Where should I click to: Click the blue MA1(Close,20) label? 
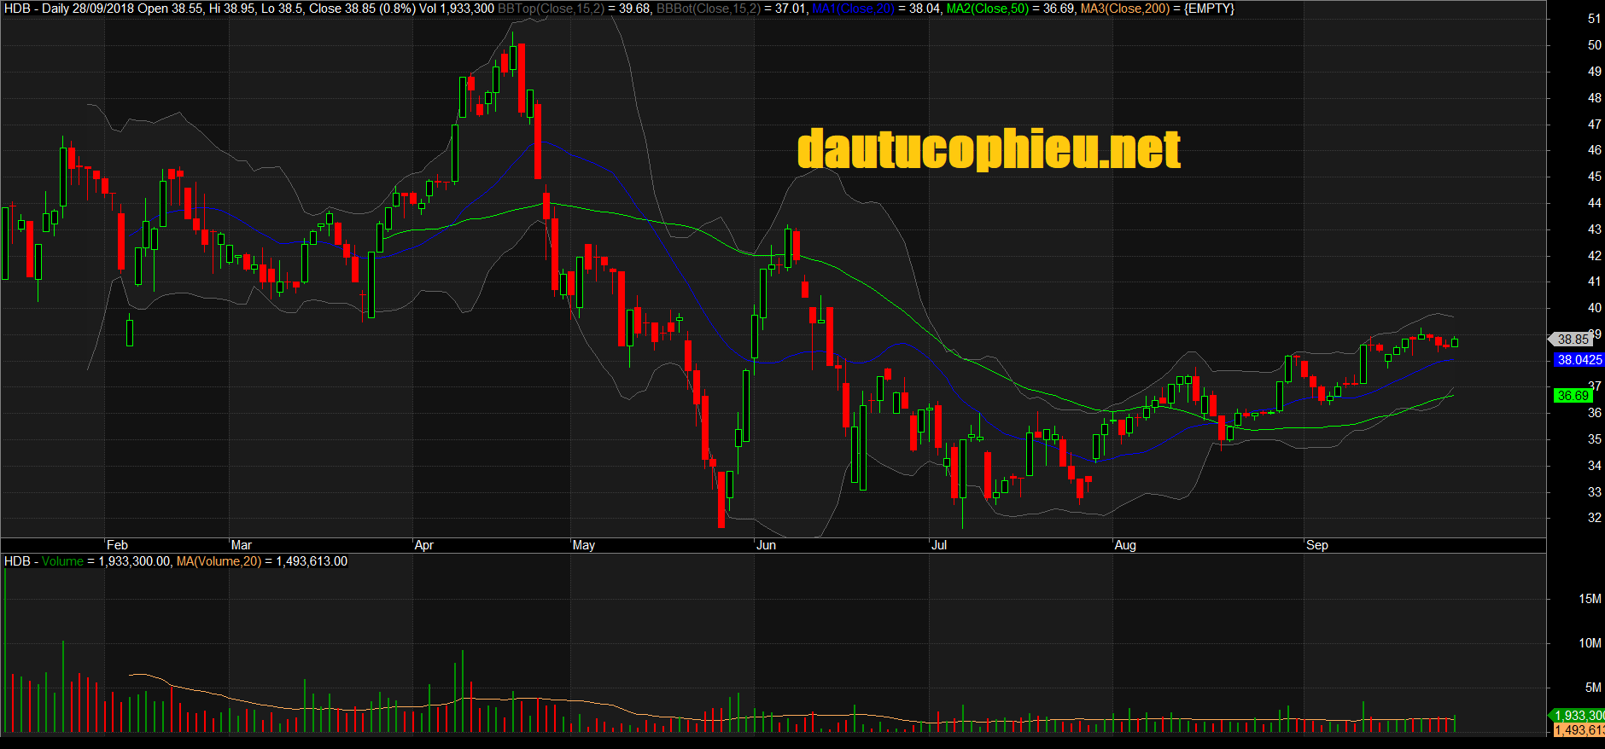tap(853, 9)
